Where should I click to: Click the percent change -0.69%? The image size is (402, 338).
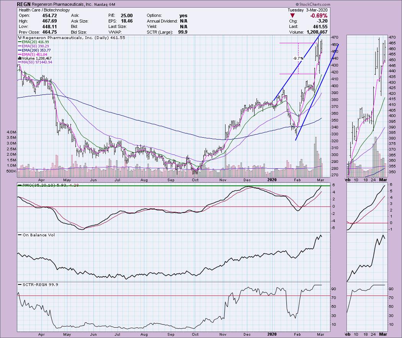(x=319, y=16)
